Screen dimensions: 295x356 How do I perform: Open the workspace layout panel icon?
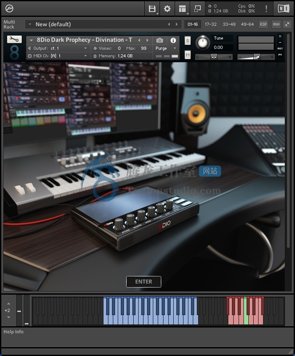click(x=182, y=9)
